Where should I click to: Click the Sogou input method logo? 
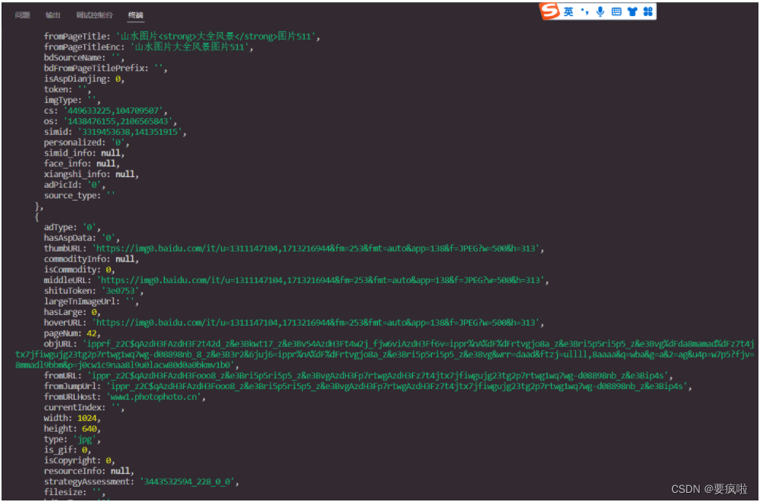coord(550,10)
